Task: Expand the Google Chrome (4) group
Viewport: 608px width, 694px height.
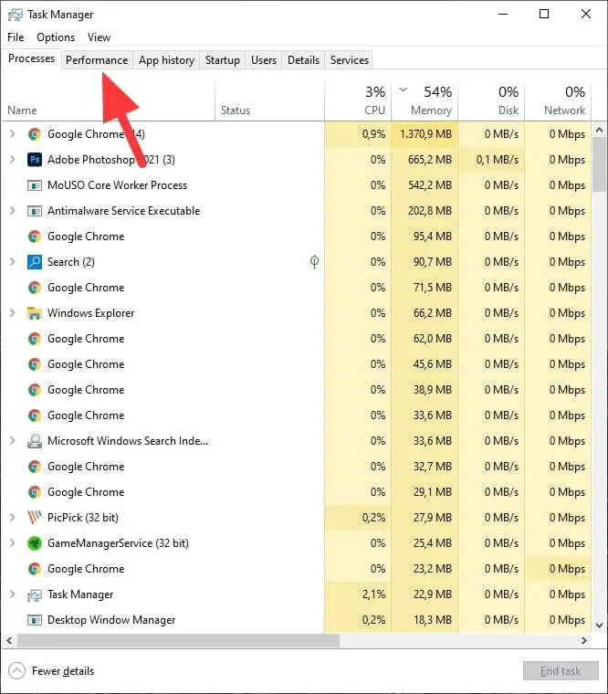Action: pyautogui.click(x=13, y=133)
